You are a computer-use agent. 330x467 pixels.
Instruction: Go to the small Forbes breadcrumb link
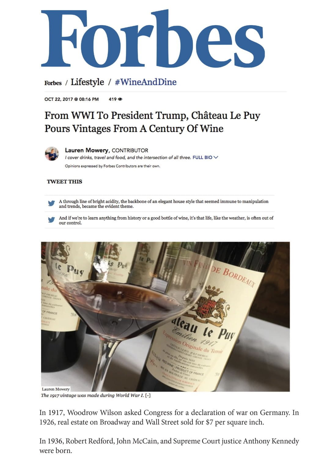[x=53, y=83]
